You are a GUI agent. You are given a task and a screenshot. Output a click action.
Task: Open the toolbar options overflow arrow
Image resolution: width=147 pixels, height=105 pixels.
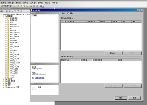[43, 7]
